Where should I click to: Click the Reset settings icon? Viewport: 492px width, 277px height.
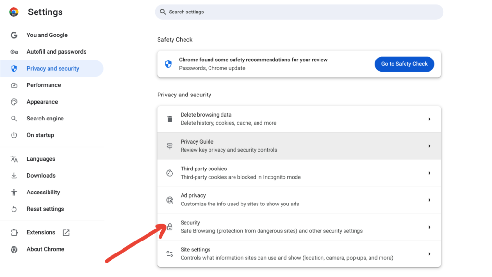tap(13, 209)
